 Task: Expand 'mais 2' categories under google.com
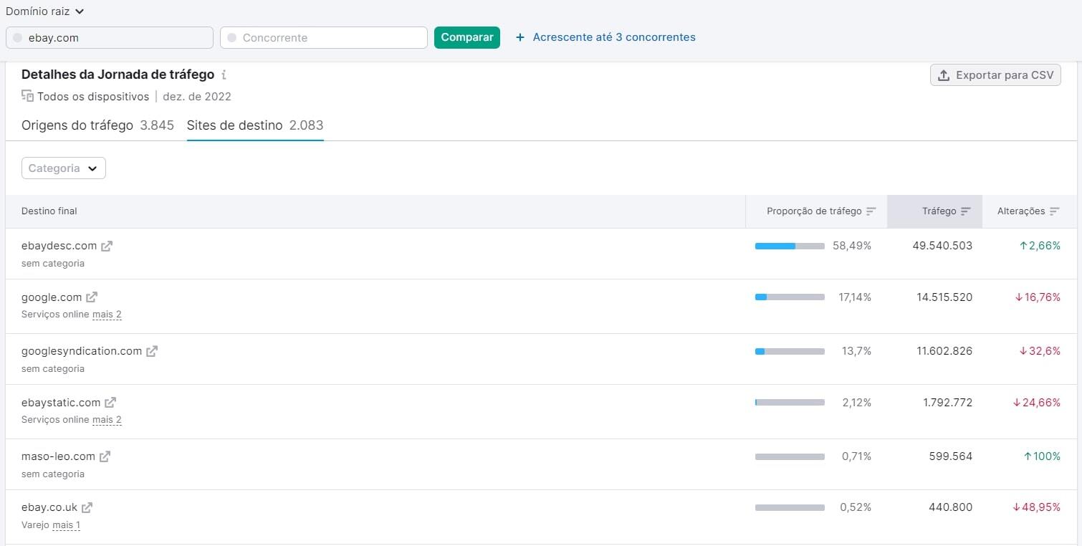107,314
